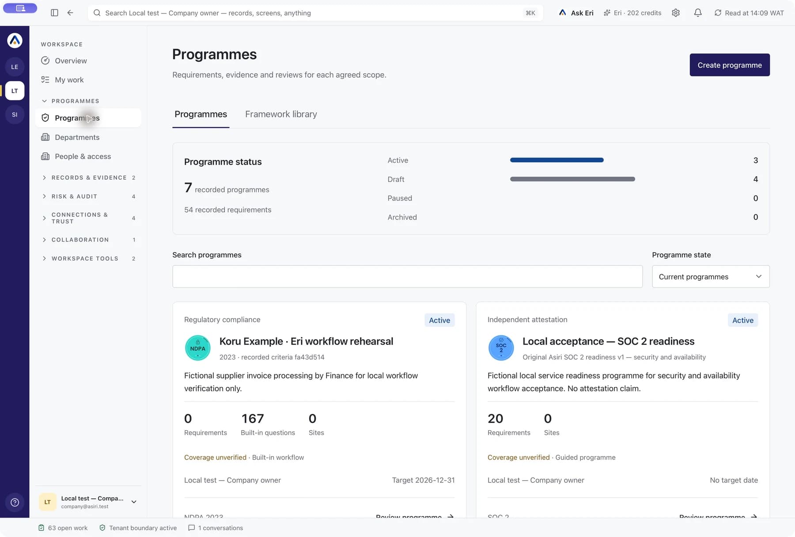795x537 pixels.
Task: Switch to LE workspace avatar
Action: click(15, 67)
